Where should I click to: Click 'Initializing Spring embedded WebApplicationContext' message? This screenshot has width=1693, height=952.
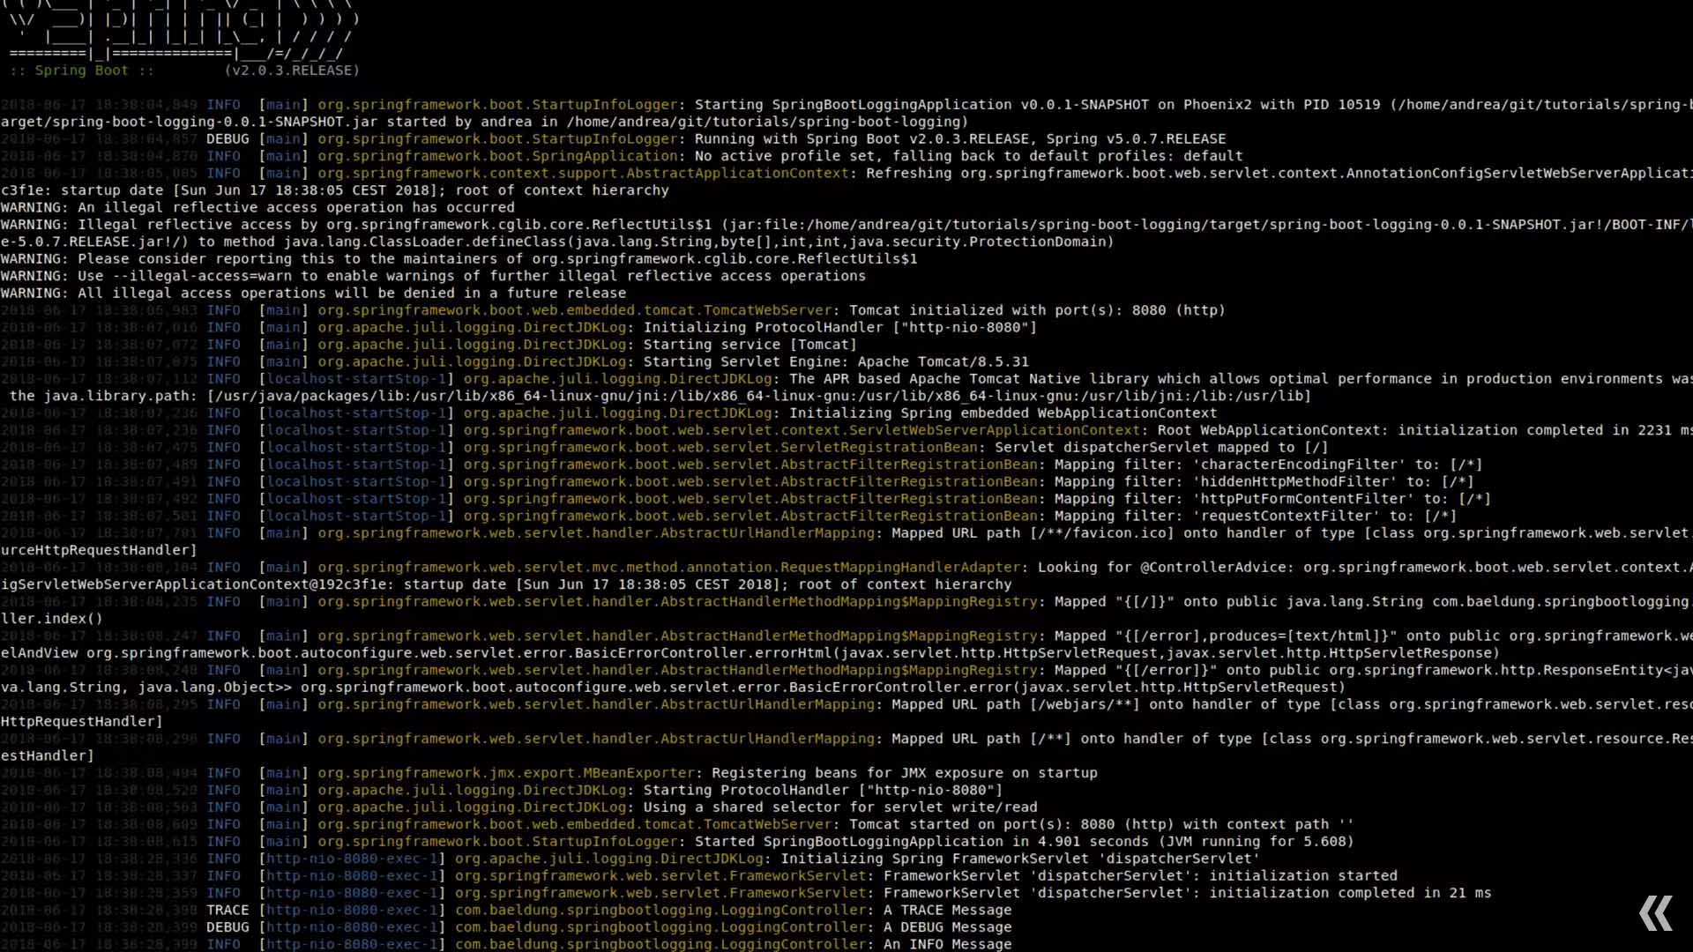1003,413
